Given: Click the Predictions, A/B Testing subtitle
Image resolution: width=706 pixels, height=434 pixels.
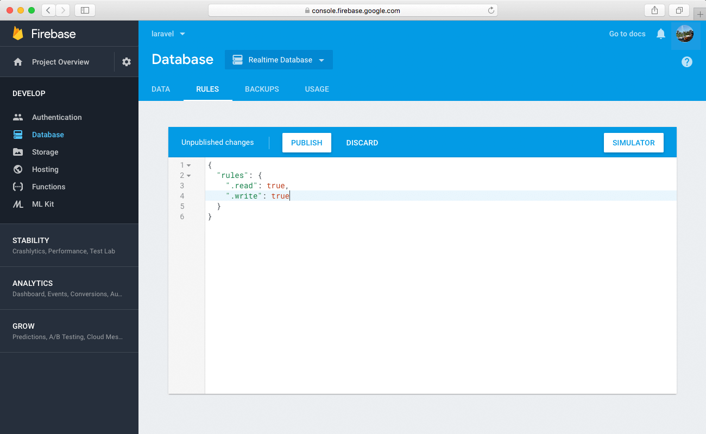Looking at the screenshot, I should tap(68, 337).
